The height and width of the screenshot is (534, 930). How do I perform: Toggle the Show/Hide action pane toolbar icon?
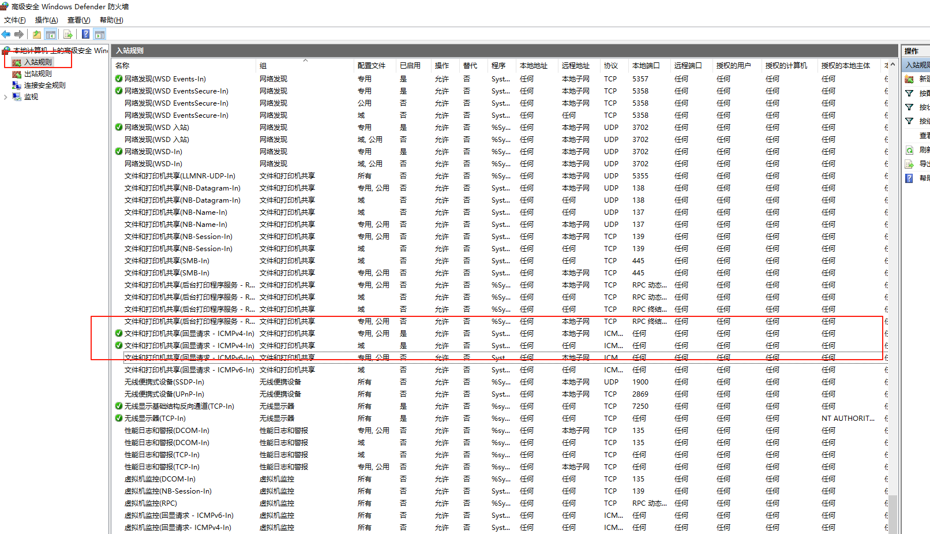point(100,34)
